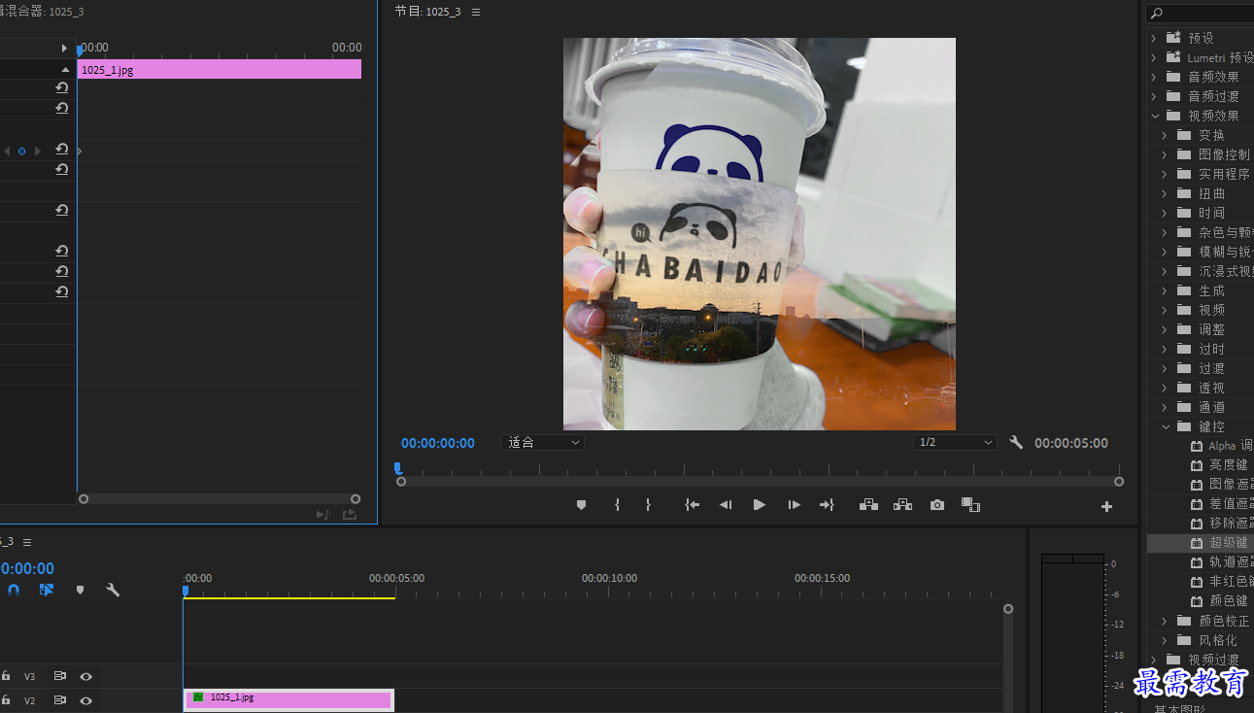The height and width of the screenshot is (713, 1254).
Task: Expand the 音频过渡 folder
Action: click(1154, 96)
